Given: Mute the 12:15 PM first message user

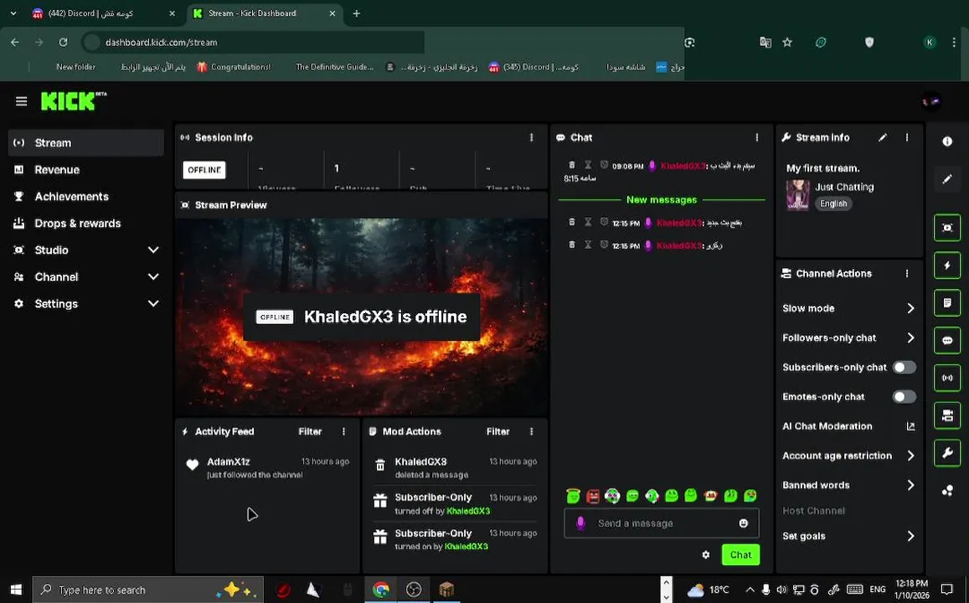Looking at the screenshot, I should point(588,222).
